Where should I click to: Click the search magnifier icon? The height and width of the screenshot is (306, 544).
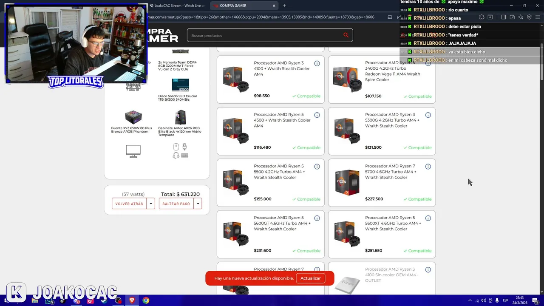pos(346,35)
